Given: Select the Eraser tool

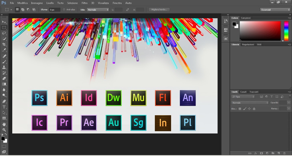Looking at the screenshot, I should pos(4,78).
